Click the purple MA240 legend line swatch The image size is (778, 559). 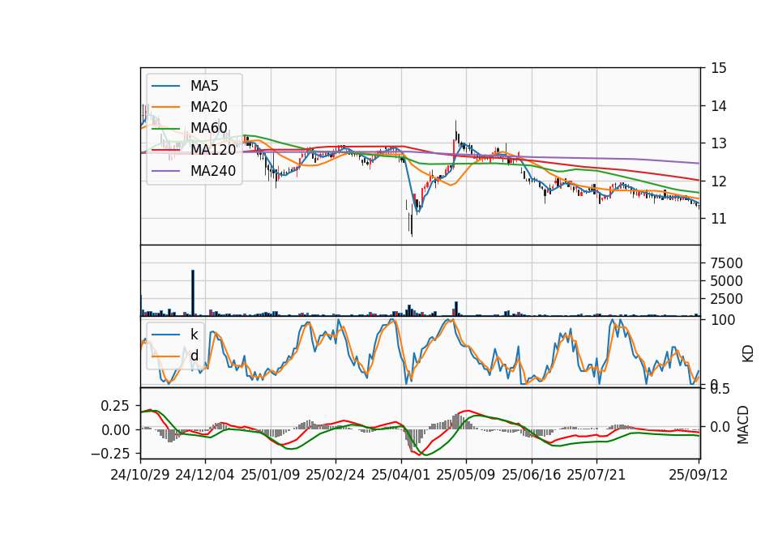click(165, 171)
